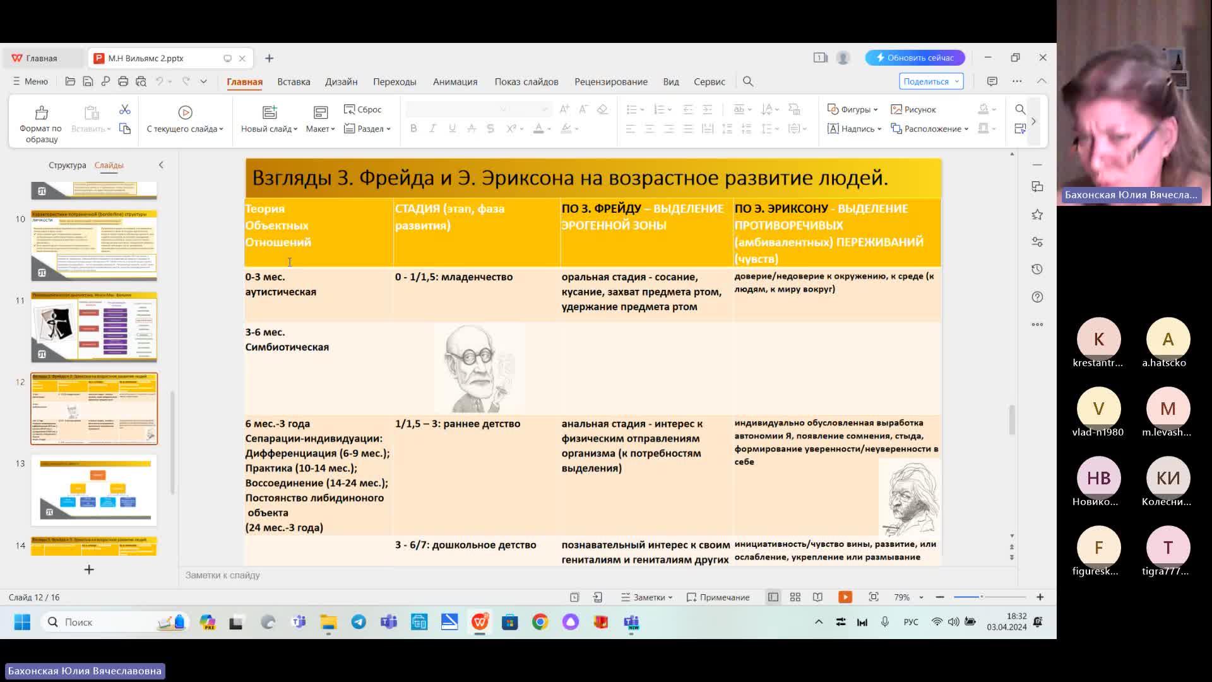Image resolution: width=1212 pixels, height=682 pixels.
Task: Click zoom out minus button
Action: pyautogui.click(x=940, y=597)
